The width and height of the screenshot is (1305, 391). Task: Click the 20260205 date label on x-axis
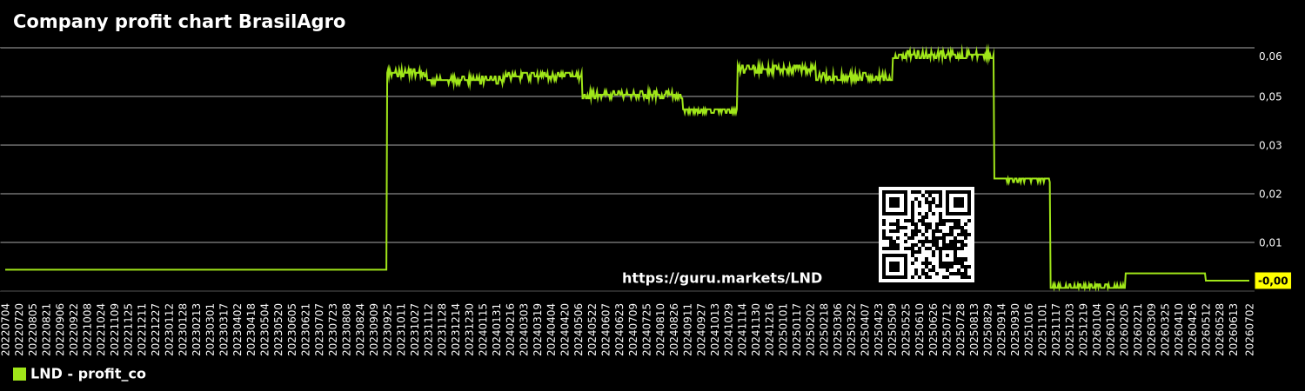point(1126,329)
